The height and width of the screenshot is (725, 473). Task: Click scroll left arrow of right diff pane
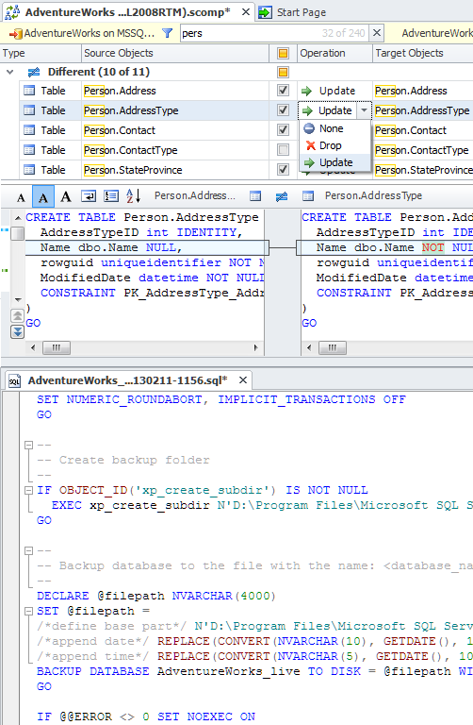(x=309, y=347)
